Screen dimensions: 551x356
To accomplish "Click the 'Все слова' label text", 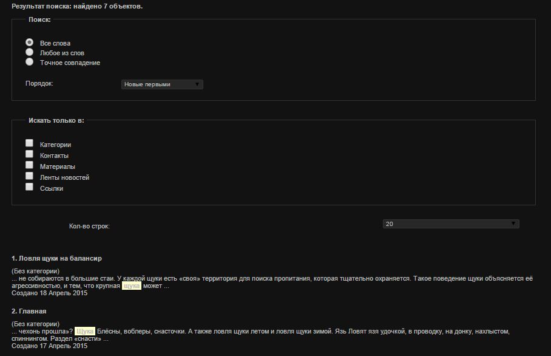I will coord(55,43).
